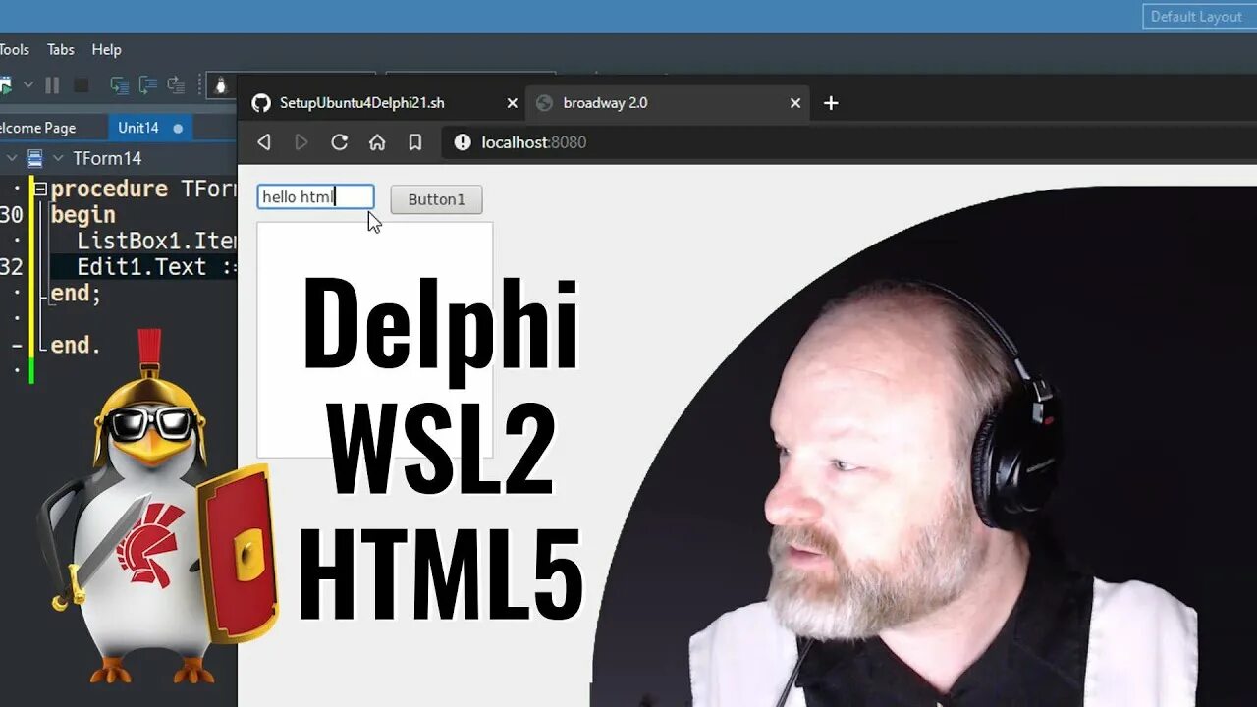The height and width of the screenshot is (707, 1257).
Task: Go forward in browser history
Action: pyautogui.click(x=301, y=142)
